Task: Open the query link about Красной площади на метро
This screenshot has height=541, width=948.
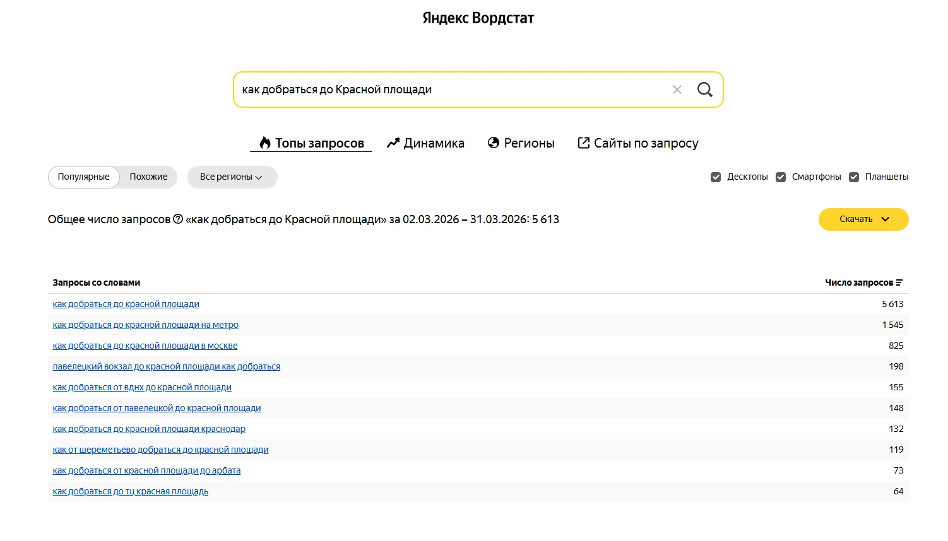Action: click(x=145, y=324)
